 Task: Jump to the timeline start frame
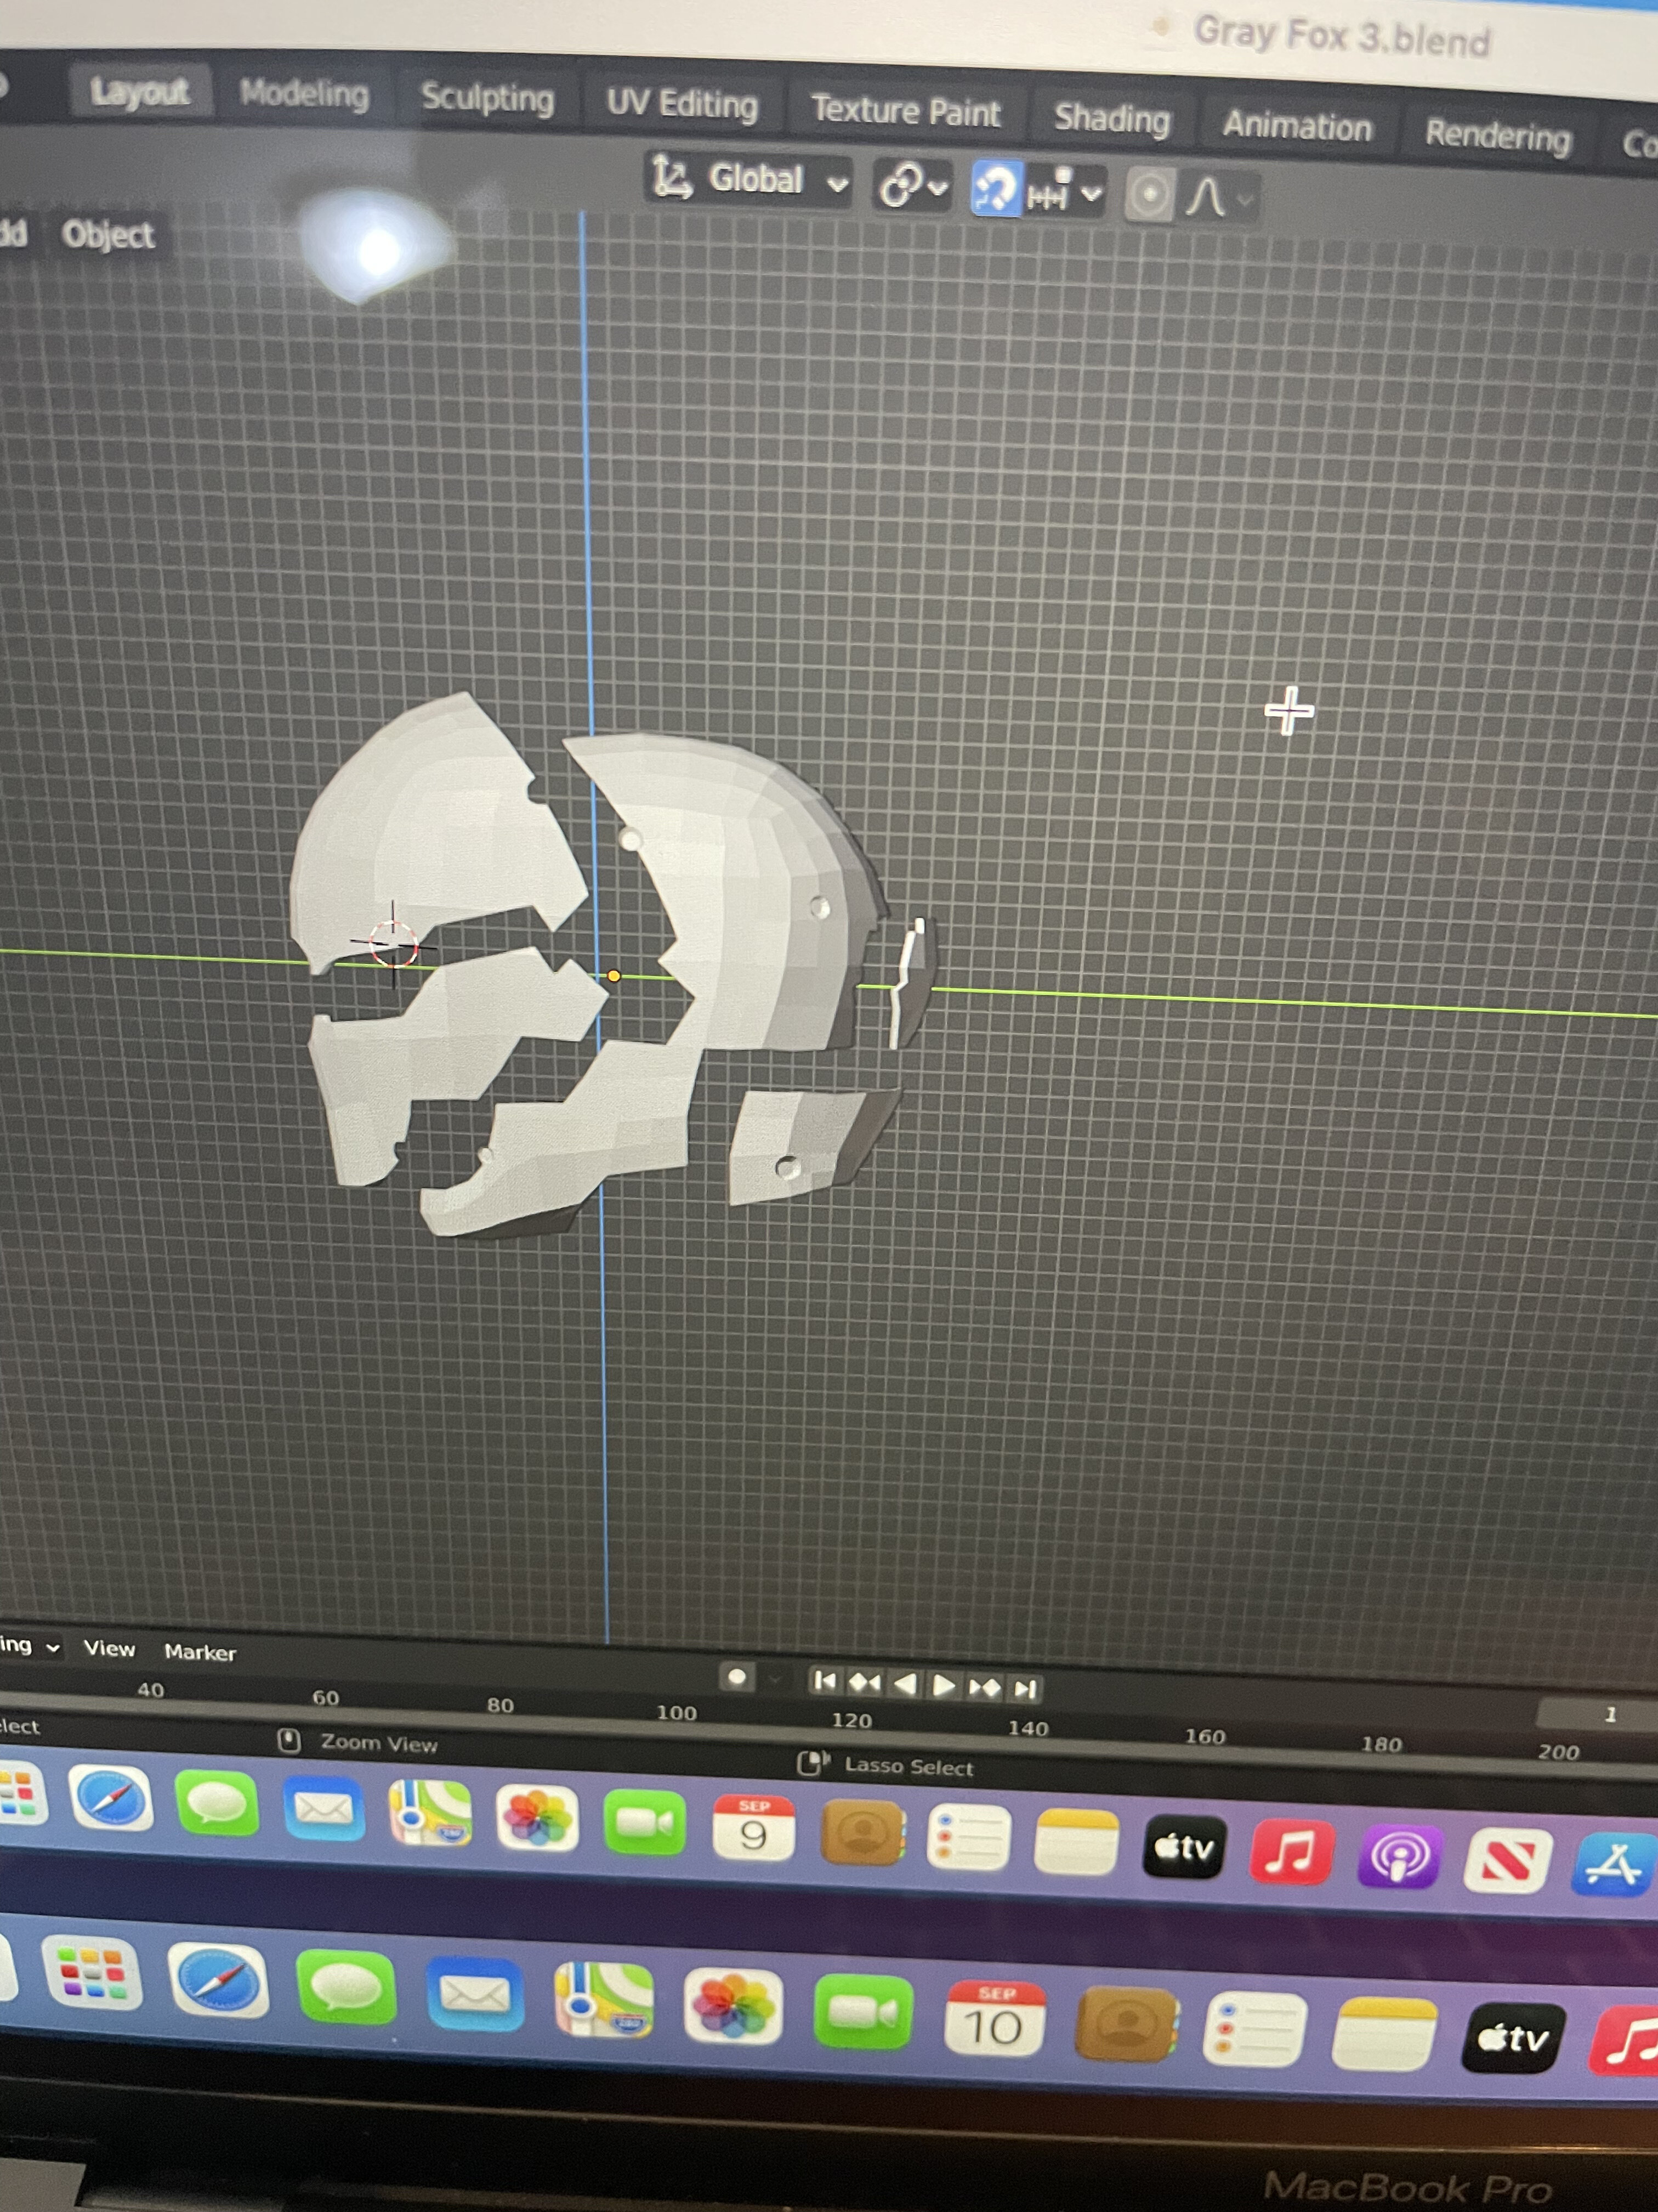tap(825, 1681)
